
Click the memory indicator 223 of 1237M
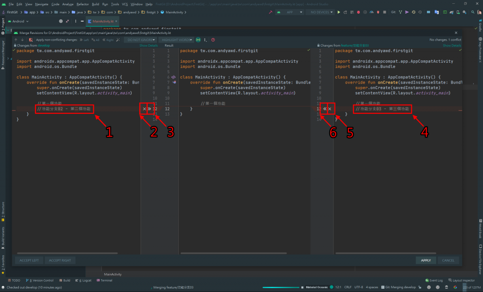click(x=472, y=287)
